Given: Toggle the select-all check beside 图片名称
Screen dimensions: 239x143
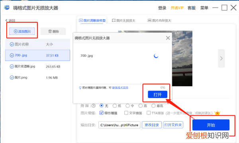Looking at the screenshot, I should (12, 44).
